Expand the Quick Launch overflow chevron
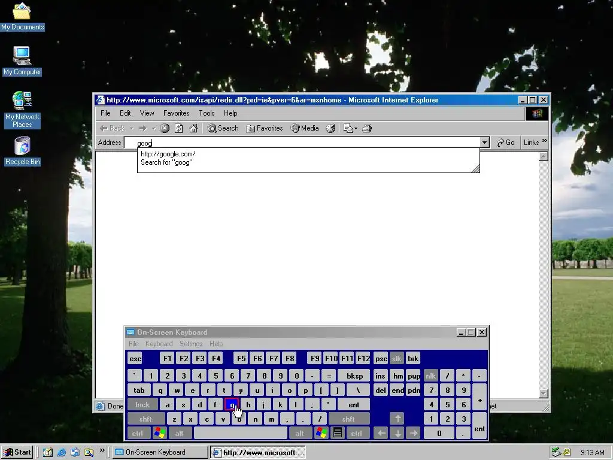The height and width of the screenshot is (460, 613). pyautogui.click(x=102, y=450)
